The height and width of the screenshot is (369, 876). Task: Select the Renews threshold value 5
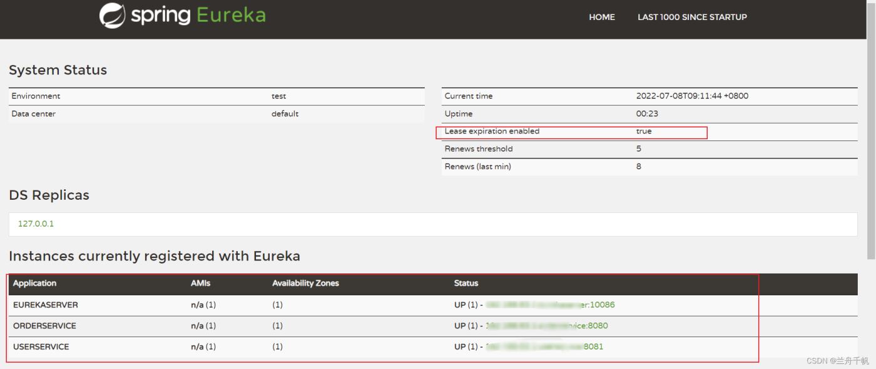point(639,149)
